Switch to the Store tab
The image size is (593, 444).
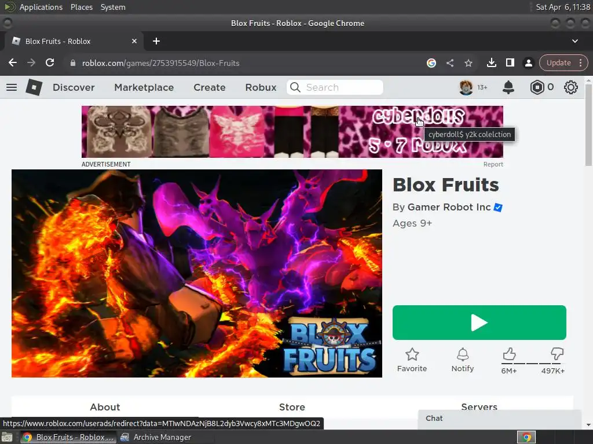pos(292,407)
